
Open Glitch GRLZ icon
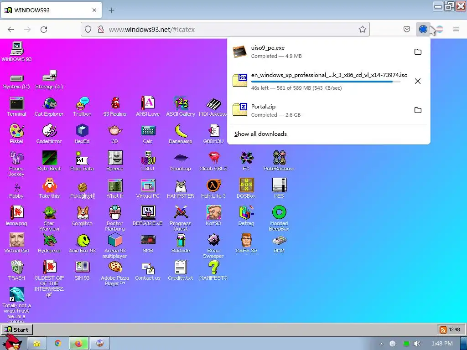213,161
